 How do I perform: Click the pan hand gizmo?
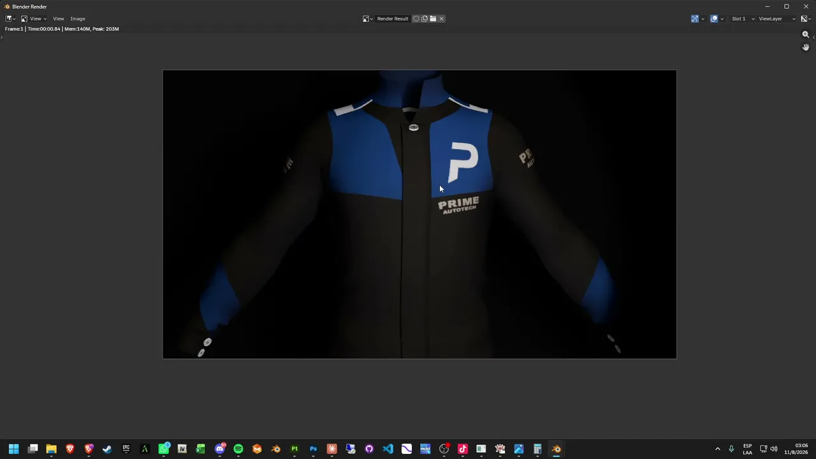coord(806,47)
